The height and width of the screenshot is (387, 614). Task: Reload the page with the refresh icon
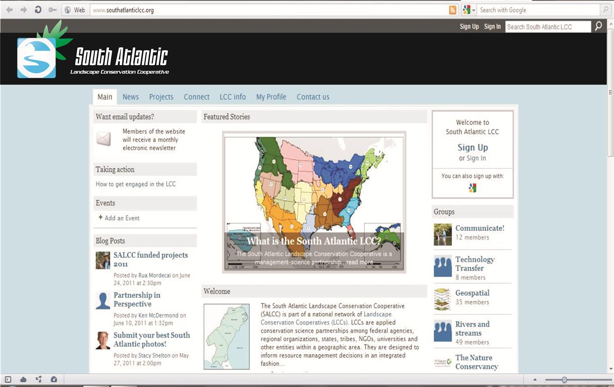38,10
